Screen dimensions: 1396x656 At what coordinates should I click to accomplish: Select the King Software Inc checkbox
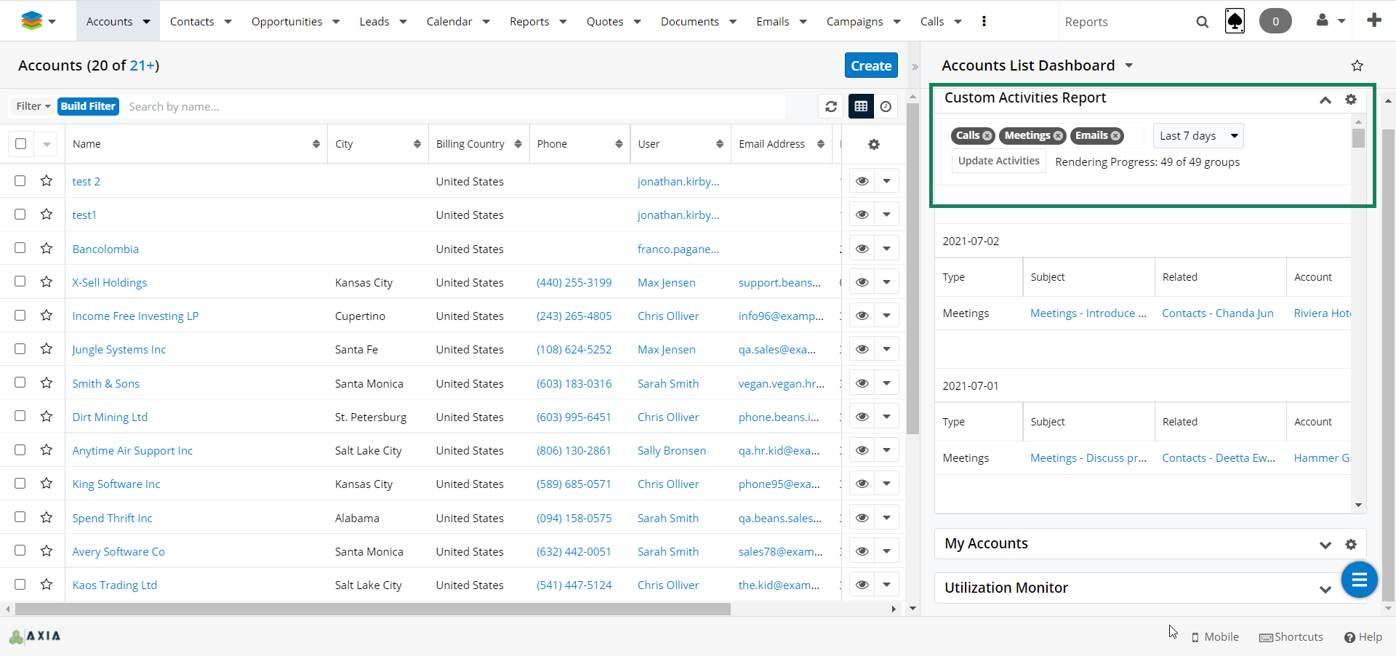point(20,484)
